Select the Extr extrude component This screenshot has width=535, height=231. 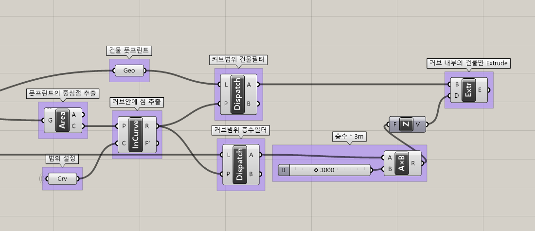tap(468, 90)
